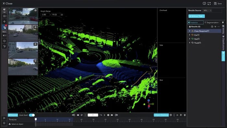
Task: Click the timeline playhead marker
Action: click(x=36, y=119)
